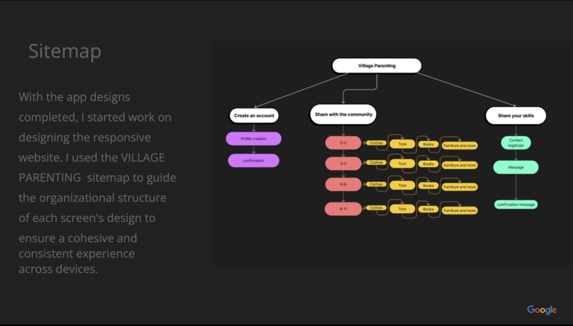This screenshot has width=573, height=326.
Task: Select the Share with the community node
Action: point(343,114)
